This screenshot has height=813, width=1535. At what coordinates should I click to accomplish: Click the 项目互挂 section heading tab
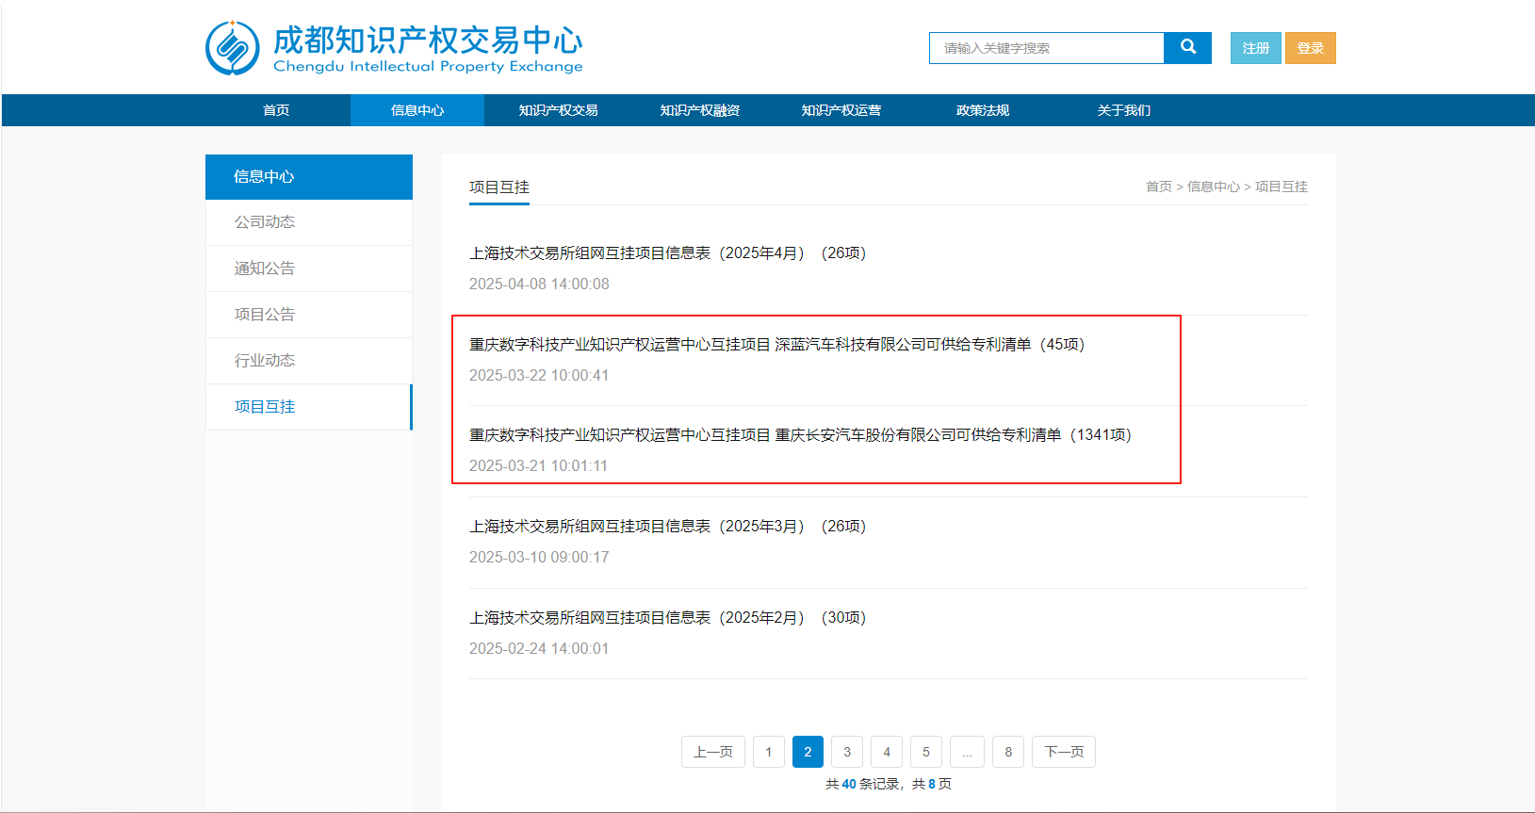(x=499, y=187)
